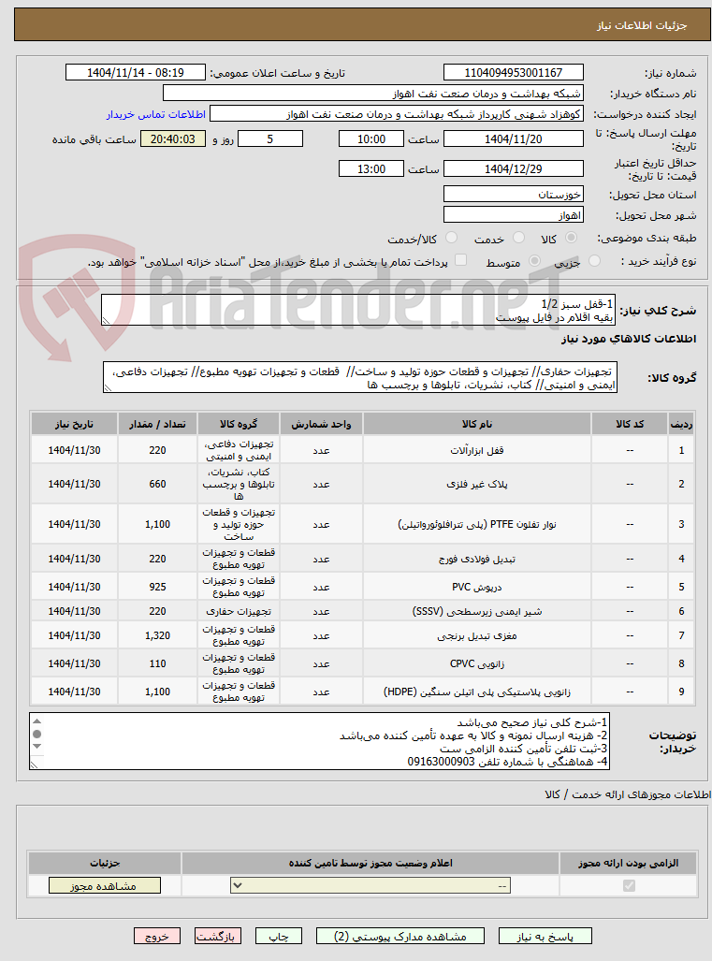The image size is (712, 961).
Task: Open the license status dropdown
Action: [x=371, y=885]
